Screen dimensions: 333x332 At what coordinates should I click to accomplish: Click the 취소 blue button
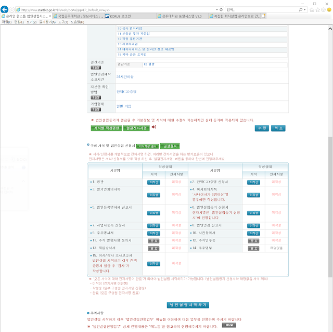[278, 128]
